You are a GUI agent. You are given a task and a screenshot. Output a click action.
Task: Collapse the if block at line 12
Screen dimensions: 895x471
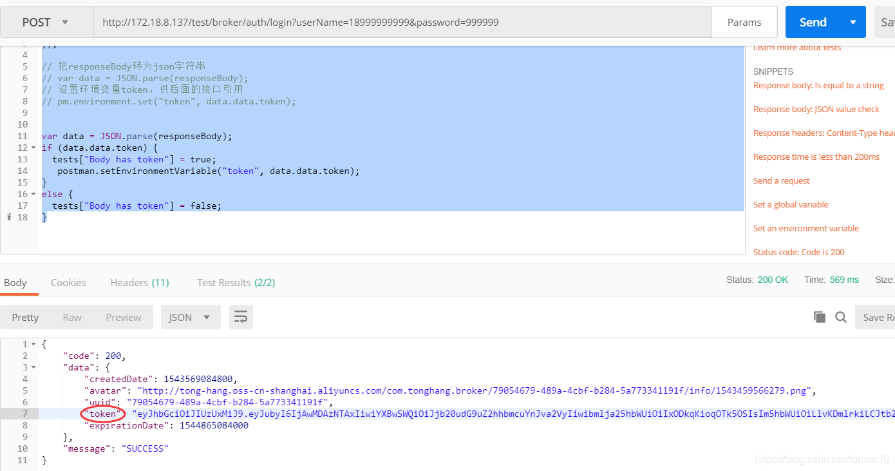pyautogui.click(x=33, y=148)
